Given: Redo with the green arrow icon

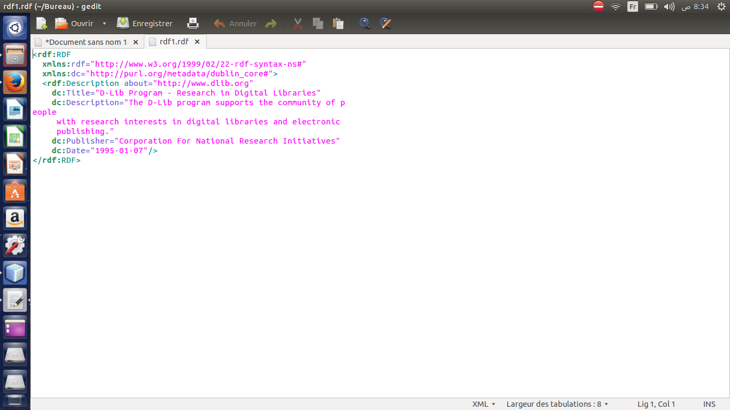Looking at the screenshot, I should coord(271,23).
